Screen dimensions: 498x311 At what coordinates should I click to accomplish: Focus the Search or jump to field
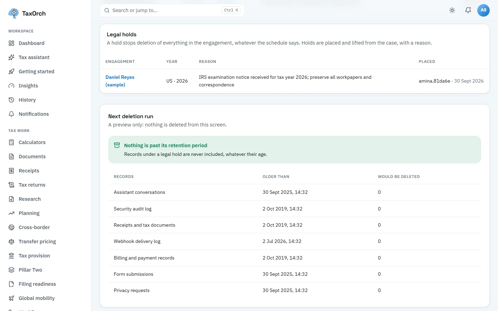[x=172, y=10]
